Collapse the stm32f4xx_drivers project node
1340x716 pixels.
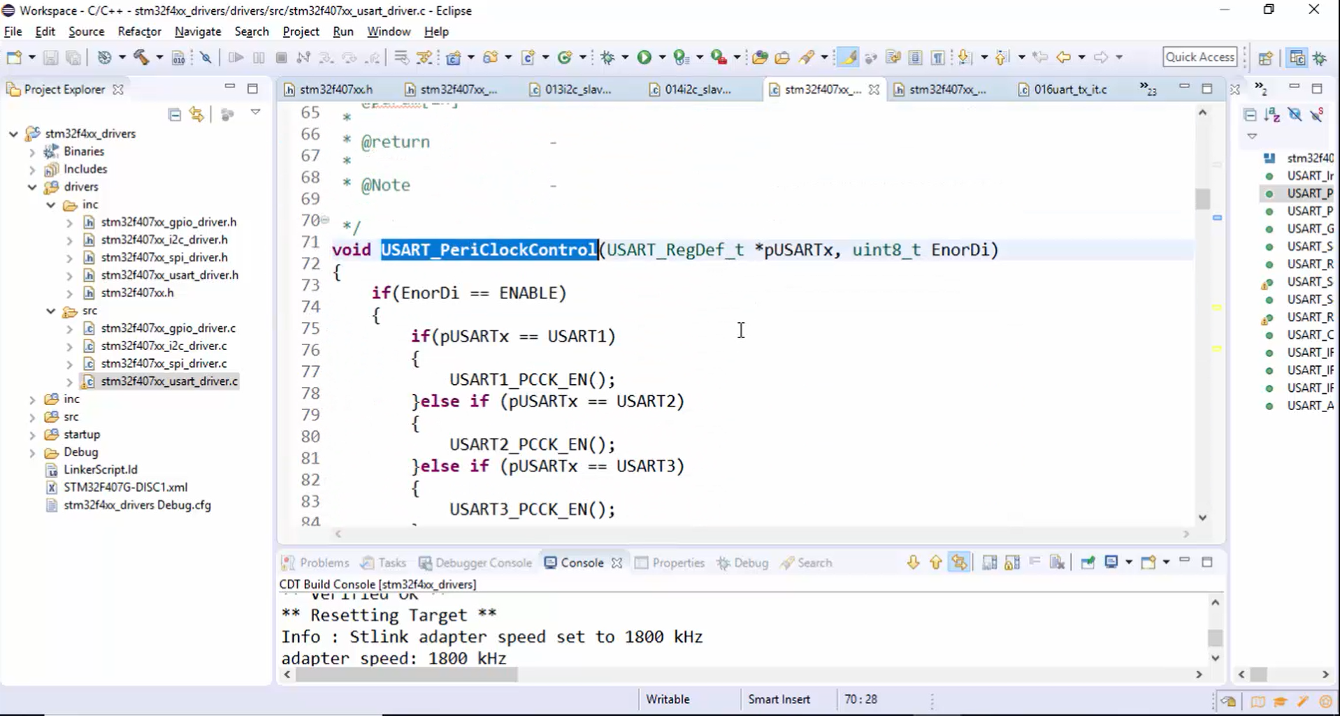(13, 133)
